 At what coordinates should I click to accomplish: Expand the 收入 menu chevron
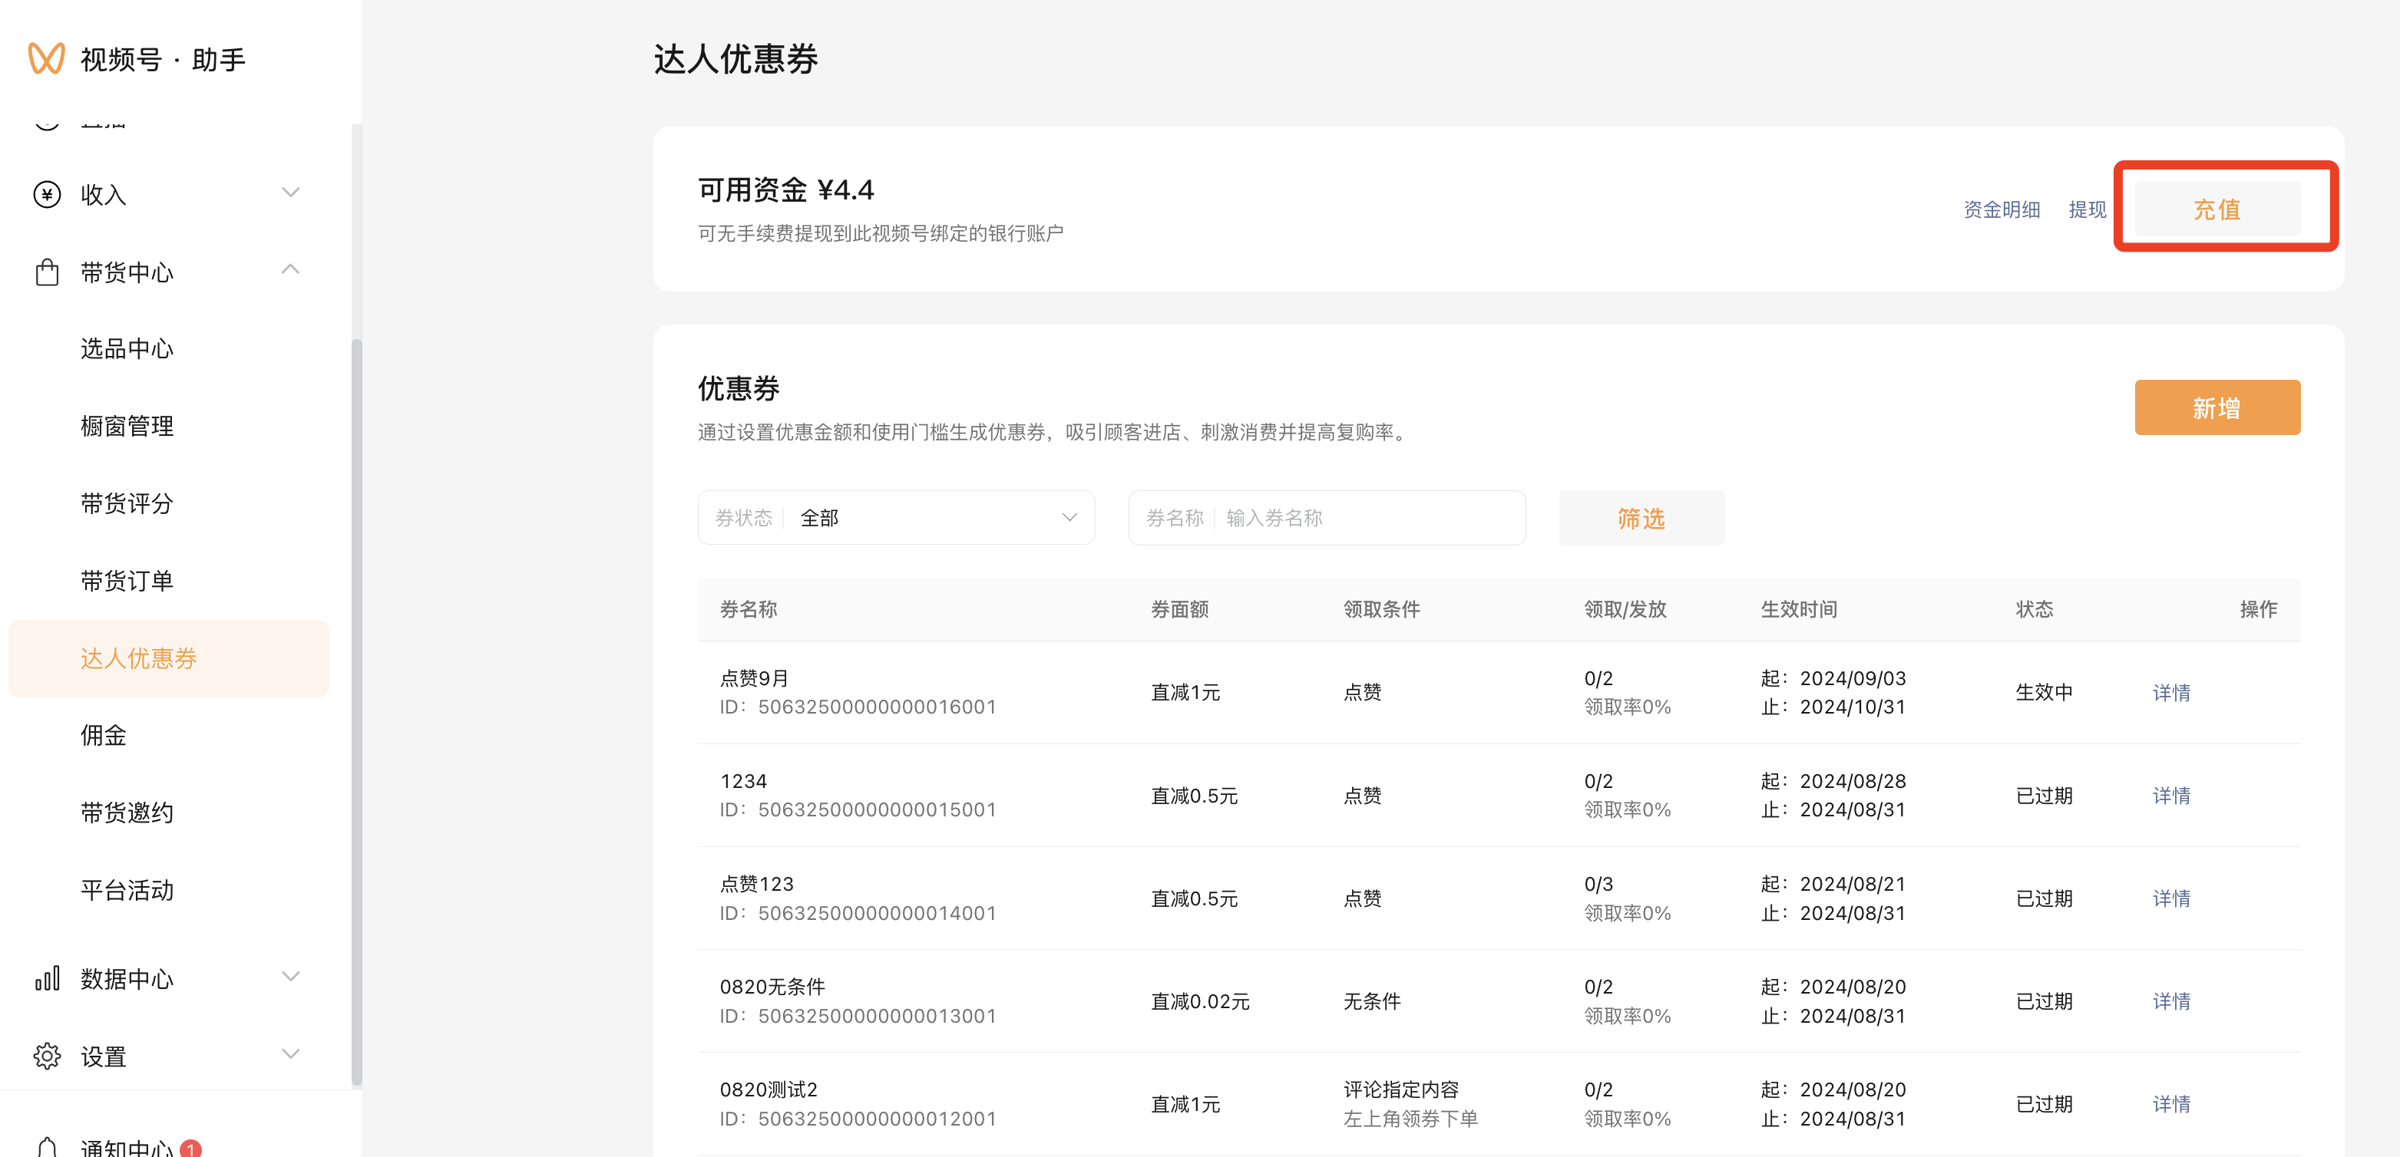tap(291, 193)
